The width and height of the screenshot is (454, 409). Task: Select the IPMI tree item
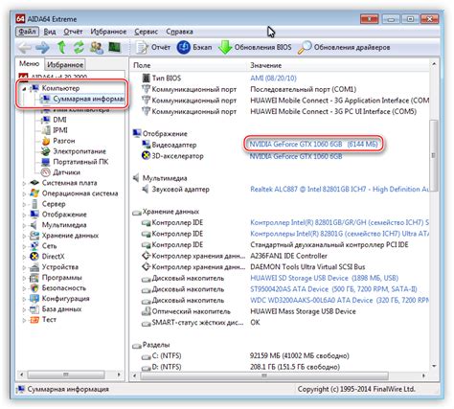60,130
